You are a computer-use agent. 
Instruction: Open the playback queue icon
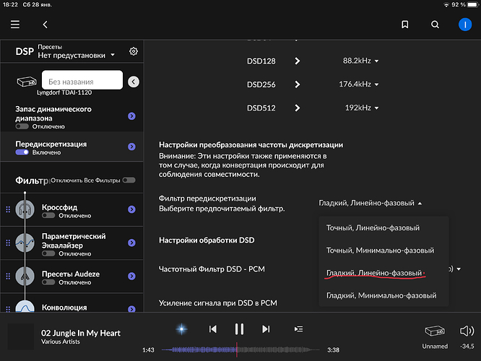[x=298, y=329]
